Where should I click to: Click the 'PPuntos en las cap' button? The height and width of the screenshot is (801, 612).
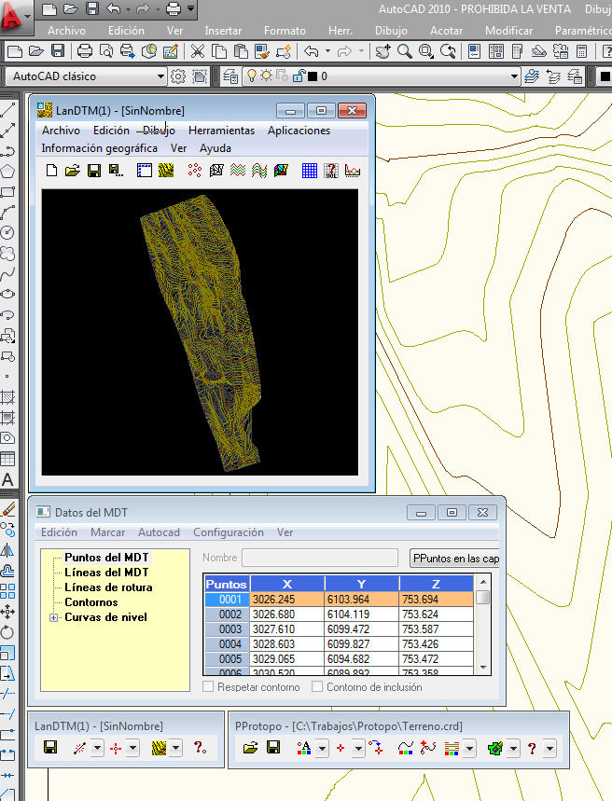click(454, 559)
